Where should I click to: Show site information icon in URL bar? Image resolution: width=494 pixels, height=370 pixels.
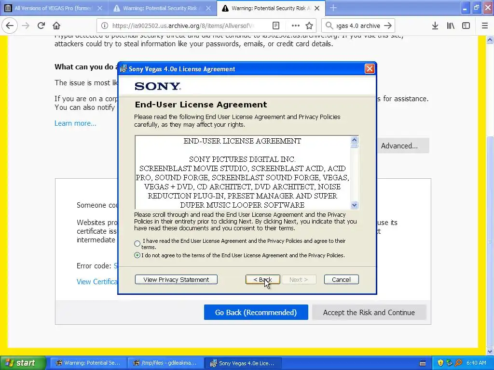coord(105,26)
